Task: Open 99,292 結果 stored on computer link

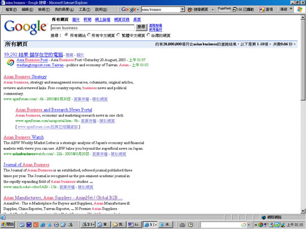Action: click(x=34, y=54)
